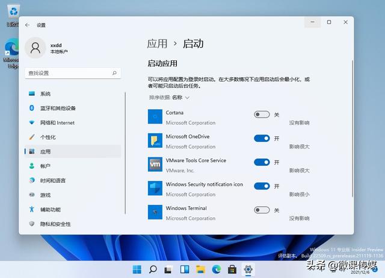This screenshot has height=278, width=385.
Task: Click the 查找设置 search input field
Action: click(x=73, y=73)
